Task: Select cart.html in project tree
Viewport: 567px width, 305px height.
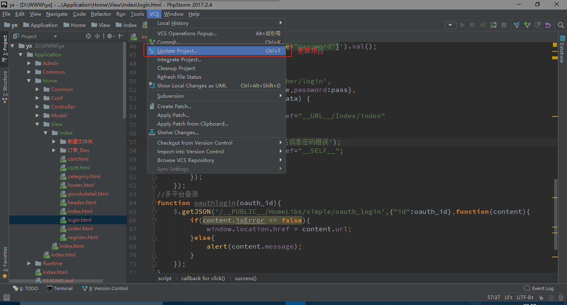Action: pyautogui.click(x=78, y=159)
